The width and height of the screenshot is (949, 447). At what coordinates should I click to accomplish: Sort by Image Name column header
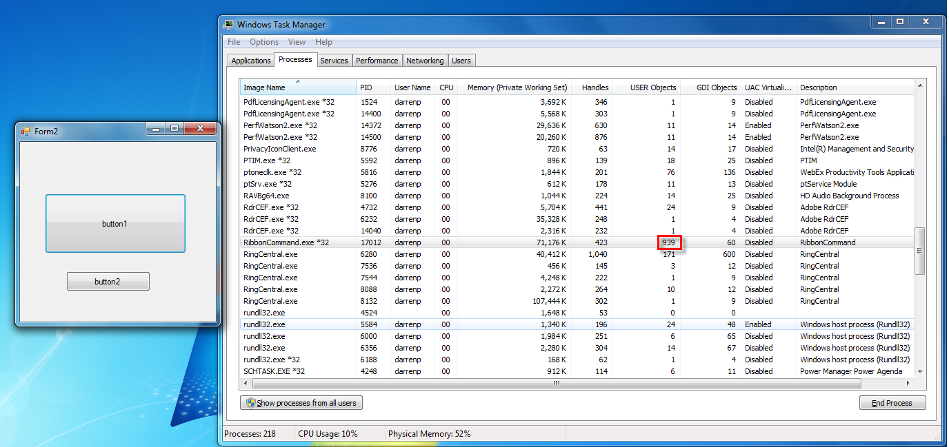[298, 87]
